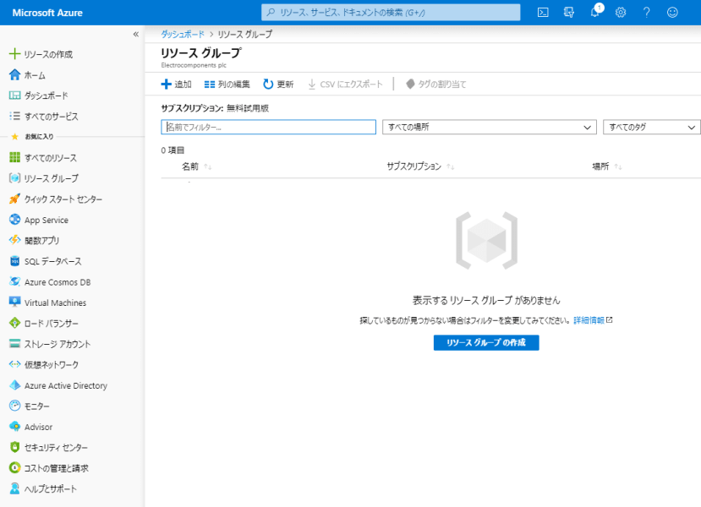
Task: Click 列の編集 to edit columns
Action: [x=227, y=84]
